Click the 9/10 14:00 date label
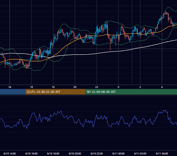 coord(10,153)
